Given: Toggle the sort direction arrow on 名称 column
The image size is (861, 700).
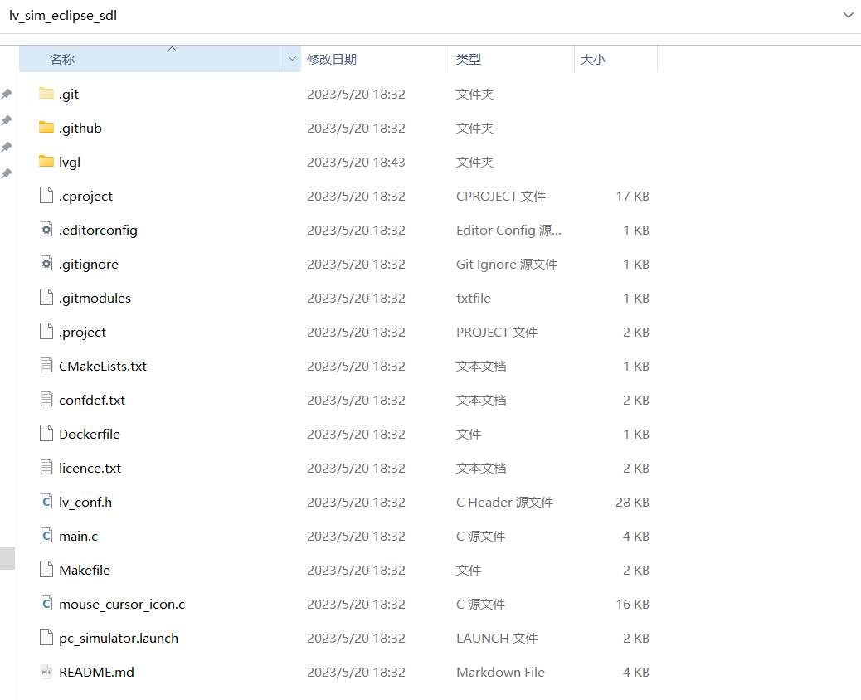Looking at the screenshot, I should (173, 50).
